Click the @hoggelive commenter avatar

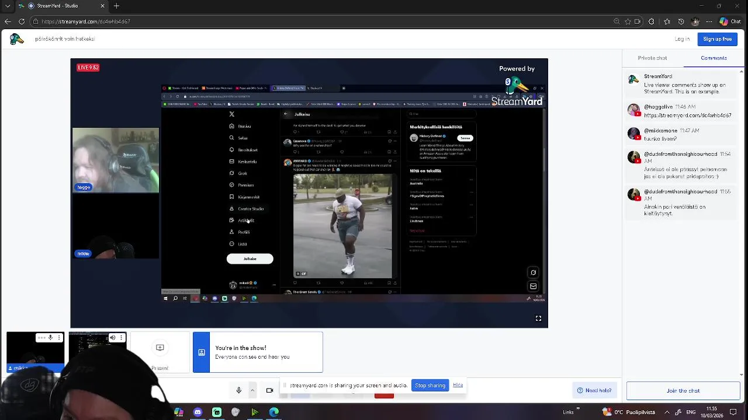[633, 110]
